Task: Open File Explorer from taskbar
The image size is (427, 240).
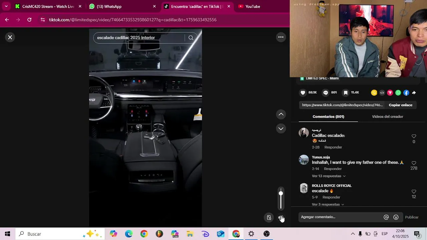Action: (x=190, y=234)
